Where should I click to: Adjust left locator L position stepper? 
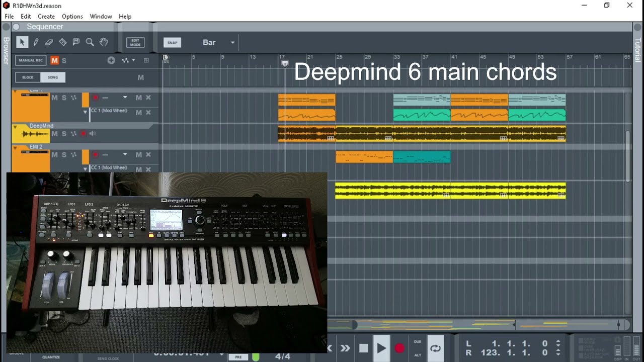tap(558, 344)
